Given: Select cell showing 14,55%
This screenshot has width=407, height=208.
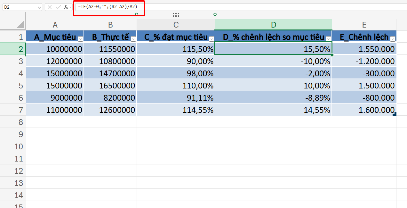Looking at the screenshot, I should point(274,110).
